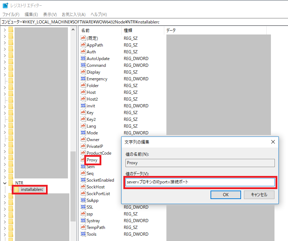
Task: Select the invit DWORD value icon
Action: pyautogui.click(x=83, y=106)
